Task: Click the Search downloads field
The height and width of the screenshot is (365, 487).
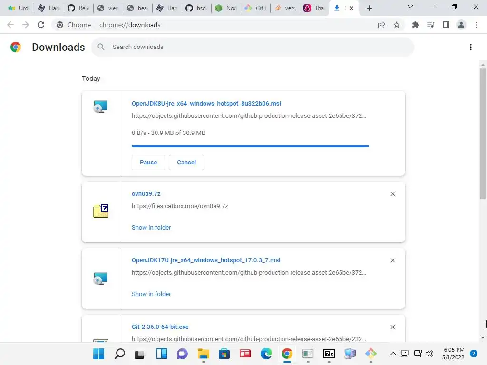Action: [253, 47]
